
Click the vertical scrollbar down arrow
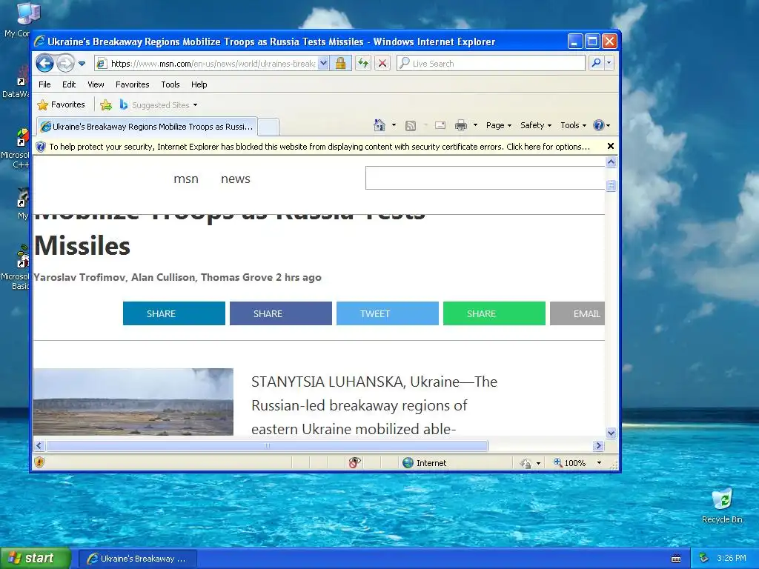(611, 433)
